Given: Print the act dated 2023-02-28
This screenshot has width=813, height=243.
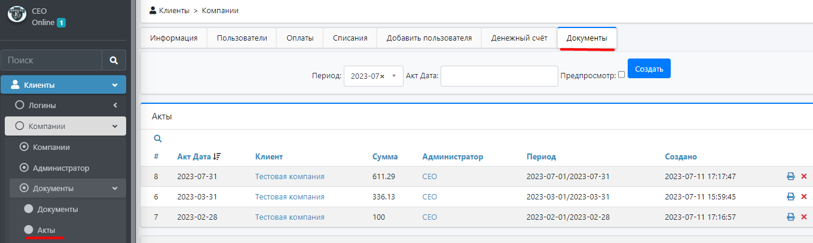Looking at the screenshot, I should tap(790, 217).
